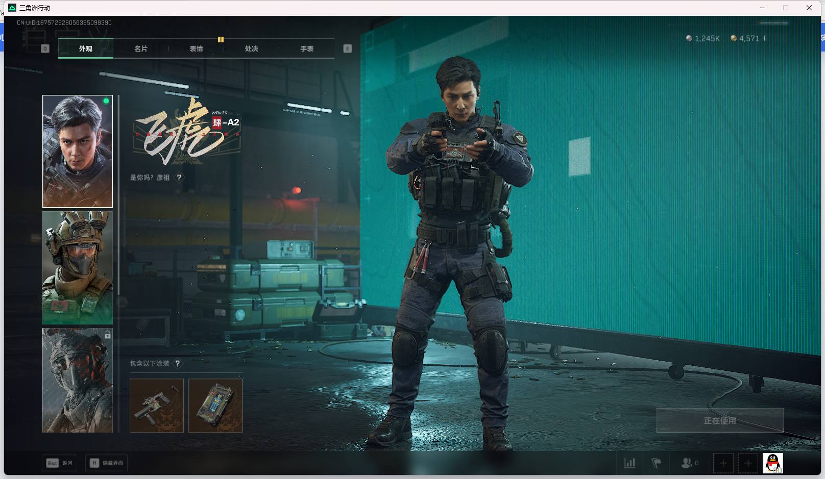Go to the 手表 tab
Image resolution: width=825 pixels, height=479 pixels.
click(306, 49)
